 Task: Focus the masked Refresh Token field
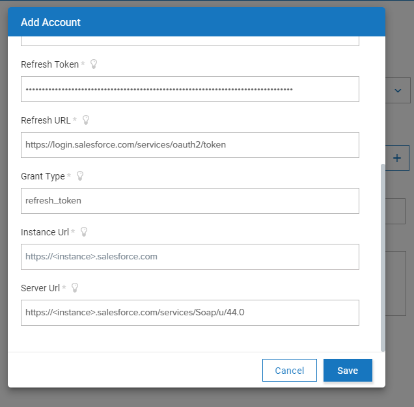[x=189, y=89]
